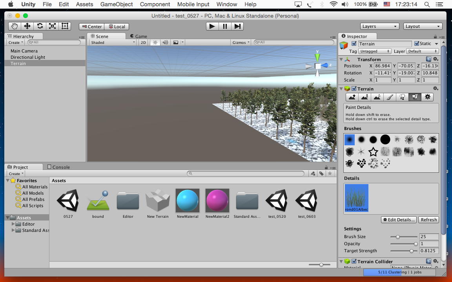Search assets by label icon

click(x=321, y=174)
